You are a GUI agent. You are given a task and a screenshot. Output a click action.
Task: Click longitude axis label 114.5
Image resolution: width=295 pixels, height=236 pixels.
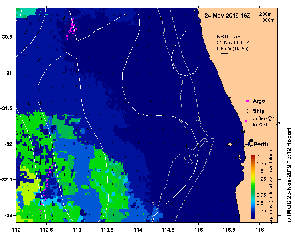168,230
